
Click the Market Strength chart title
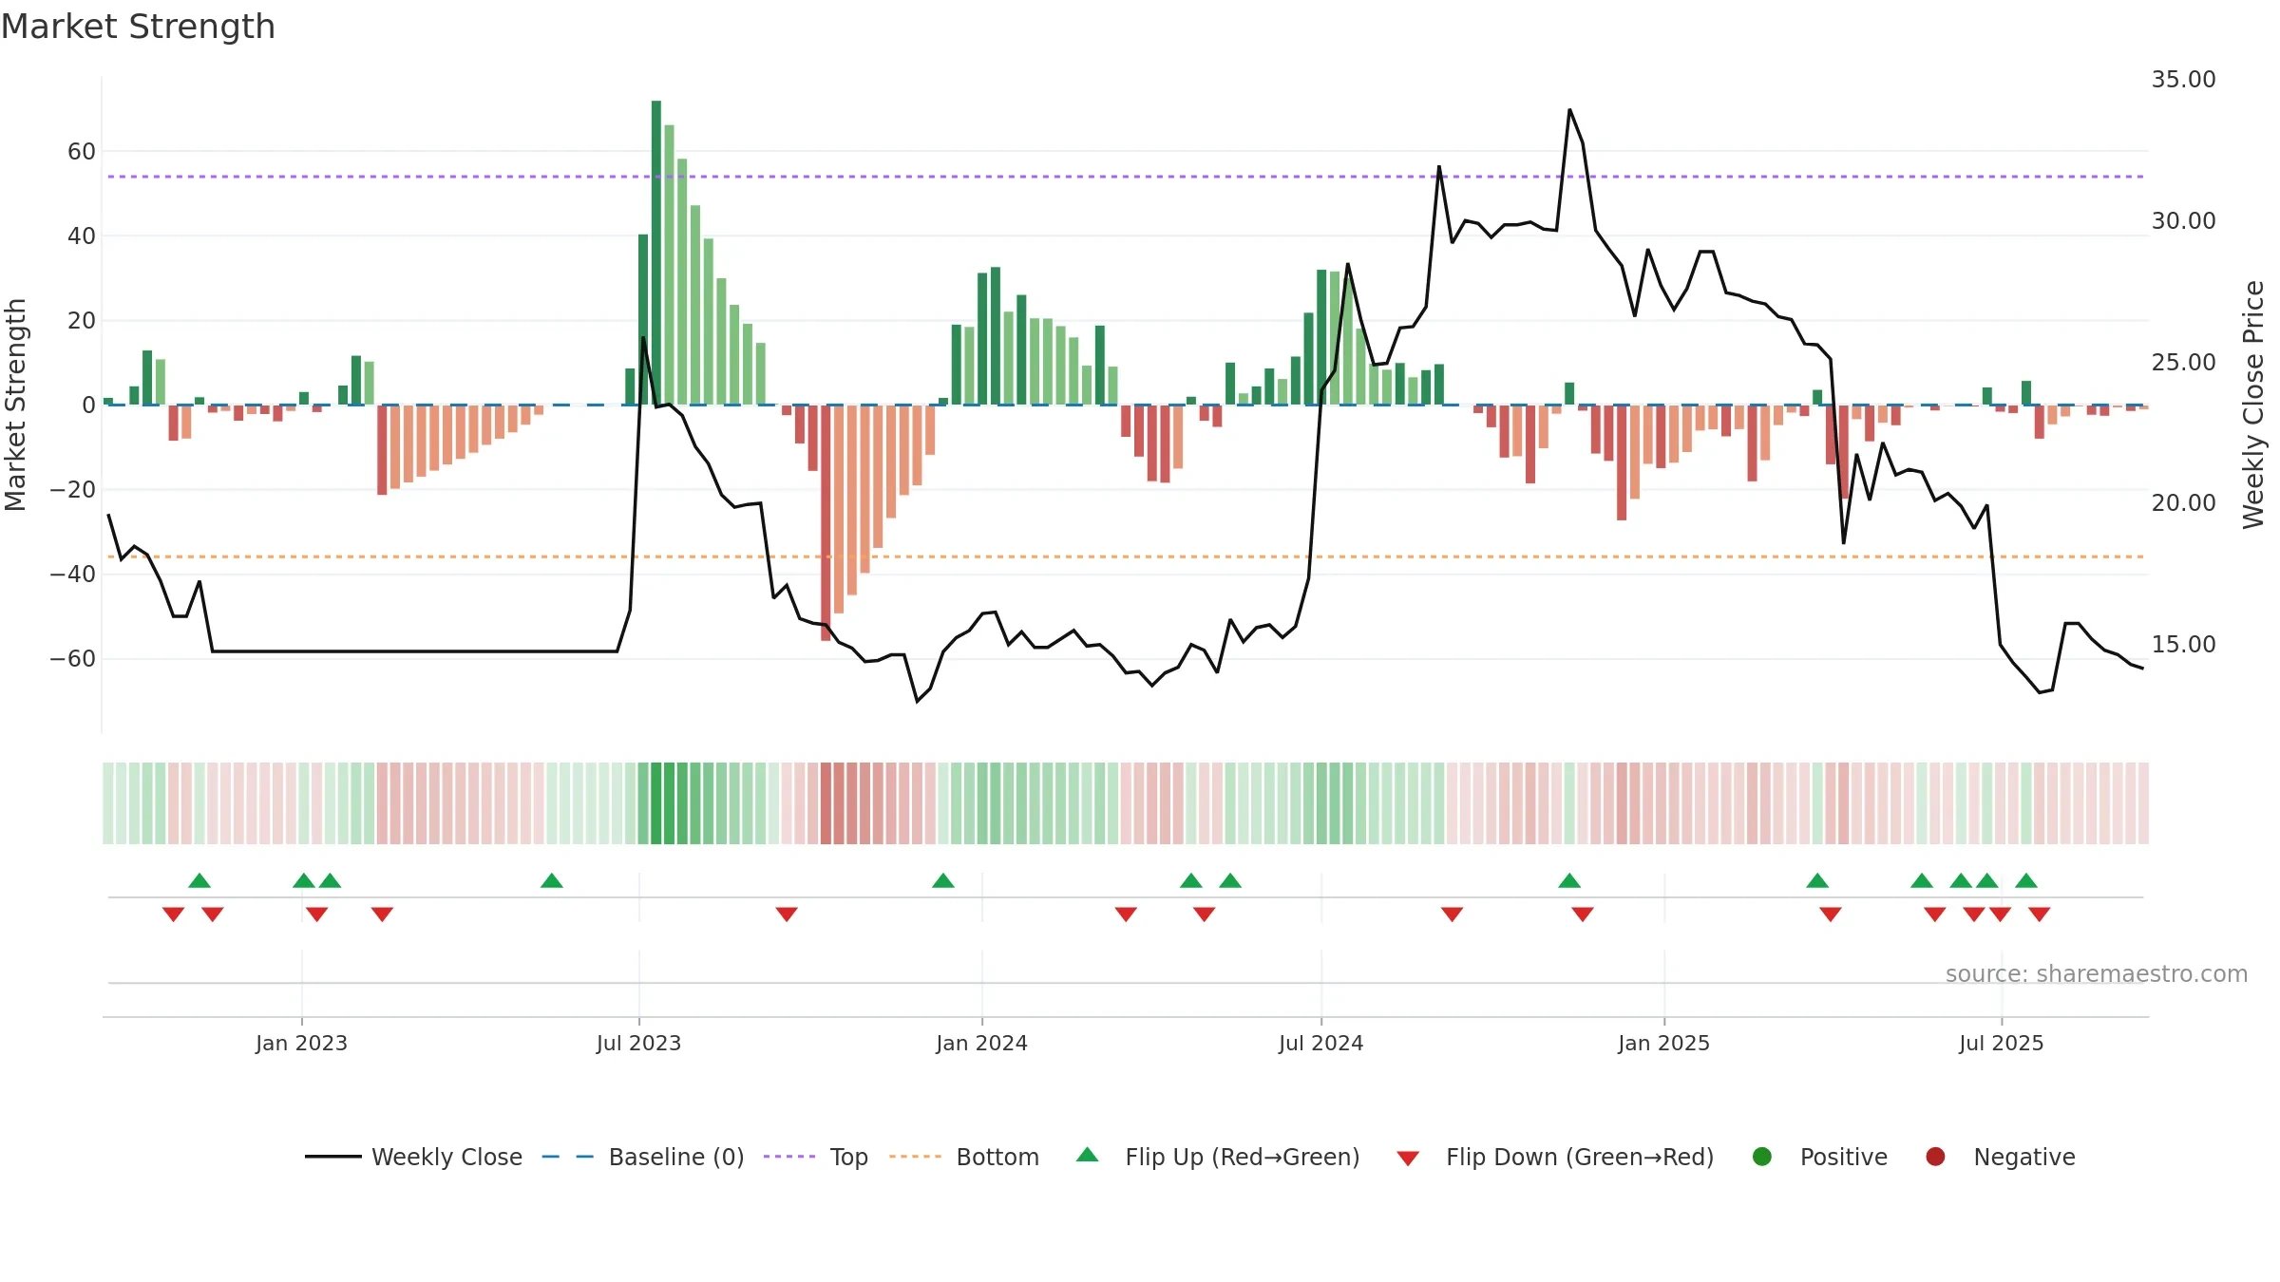tap(138, 27)
